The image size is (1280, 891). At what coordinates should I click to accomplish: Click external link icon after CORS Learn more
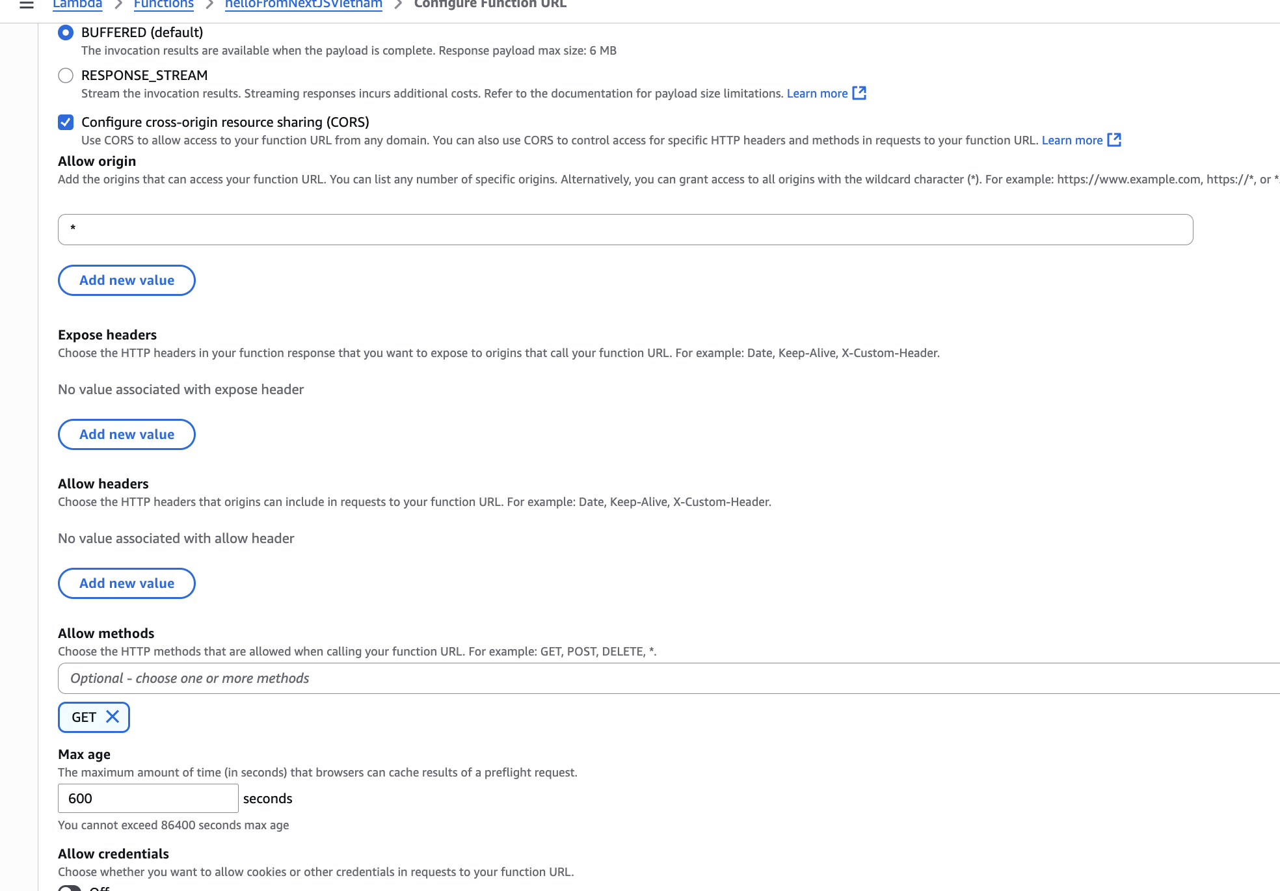[x=1114, y=140]
